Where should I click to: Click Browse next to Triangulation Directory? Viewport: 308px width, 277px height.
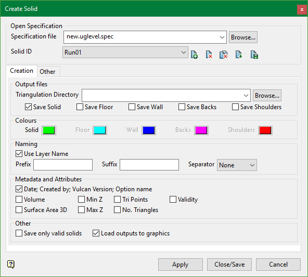pos(267,96)
